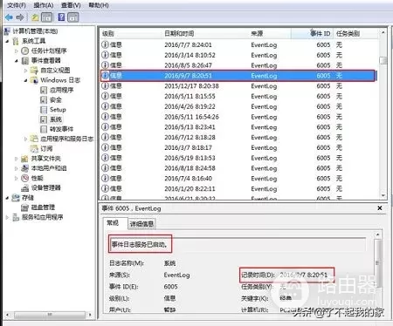Image resolution: width=393 pixels, height=326 pixels.
Task: Collapse the 存储 tree node
Action: click(7, 198)
